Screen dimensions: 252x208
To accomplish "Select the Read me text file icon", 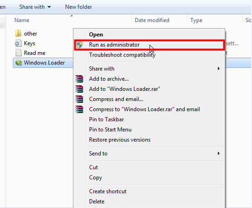I will [18, 53].
